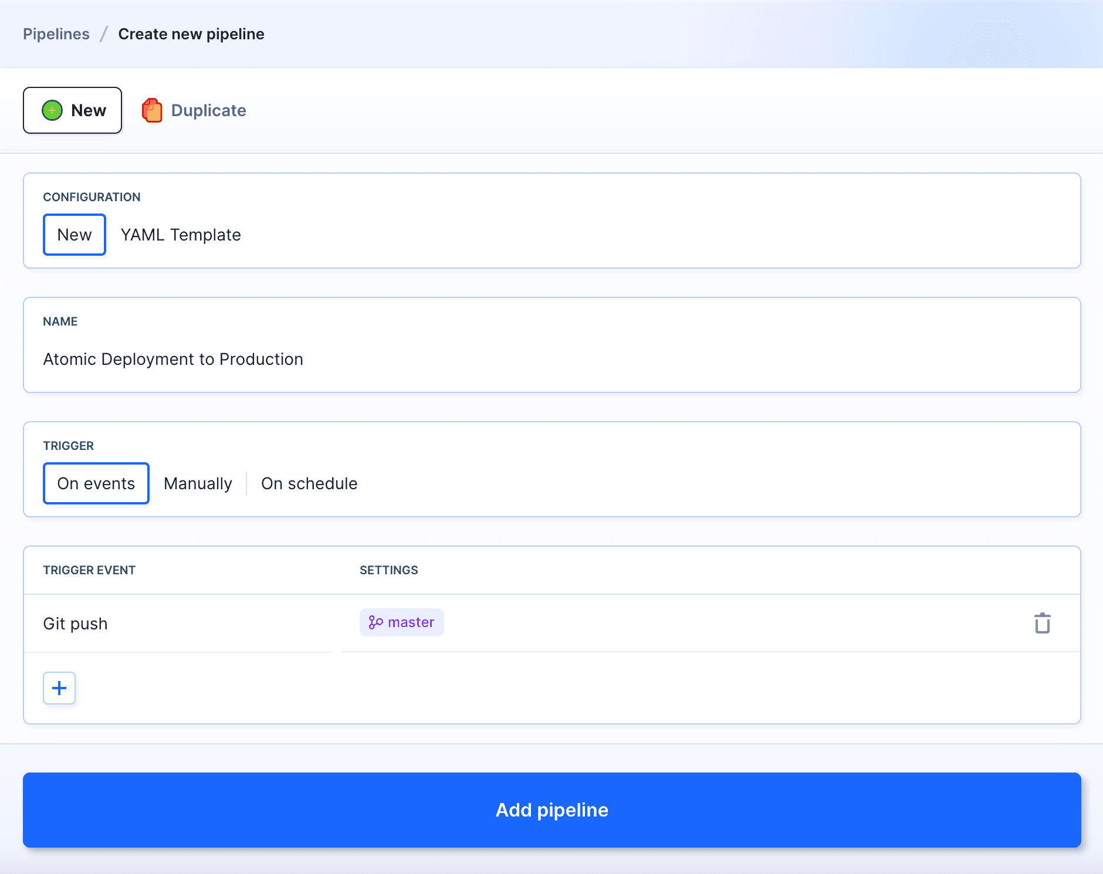Choose New under Configuration
Screen dimensions: 1103x874
coord(75,235)
